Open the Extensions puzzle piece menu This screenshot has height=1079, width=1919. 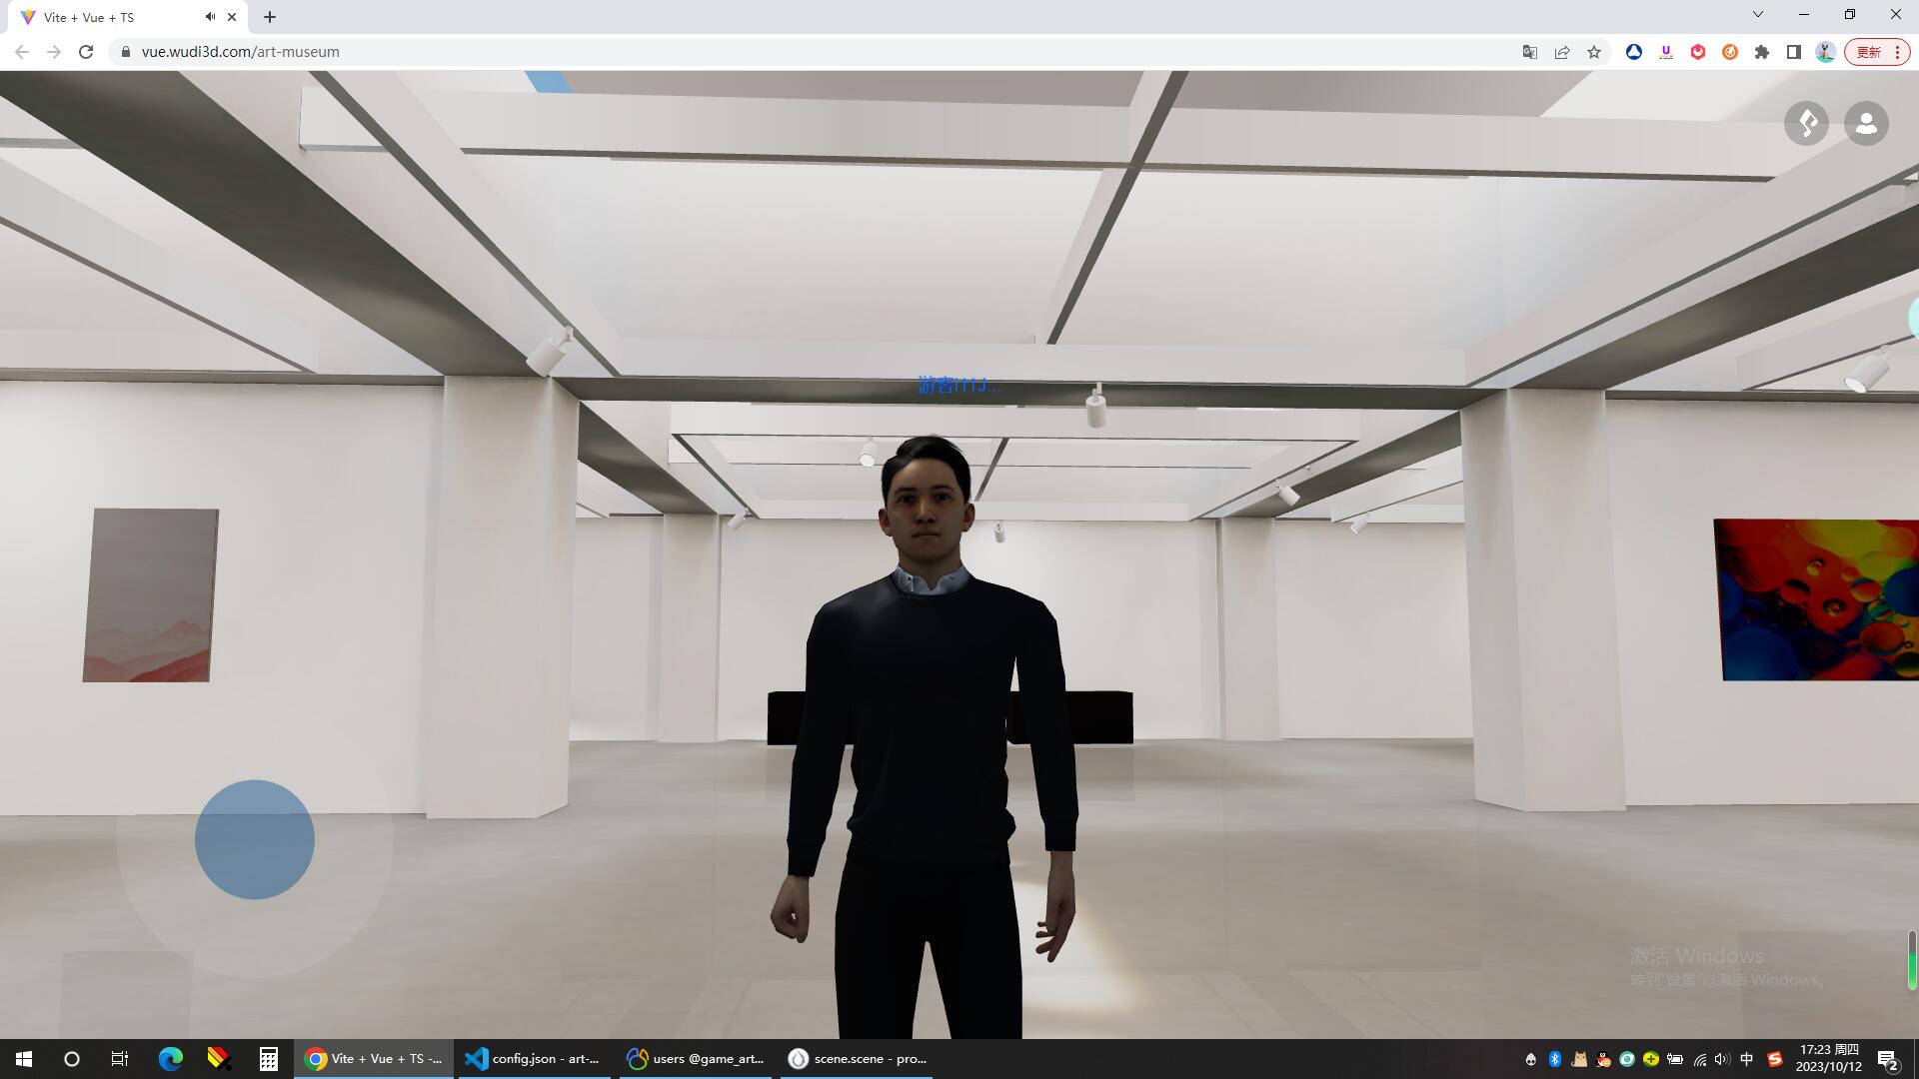coord(1762,52)
